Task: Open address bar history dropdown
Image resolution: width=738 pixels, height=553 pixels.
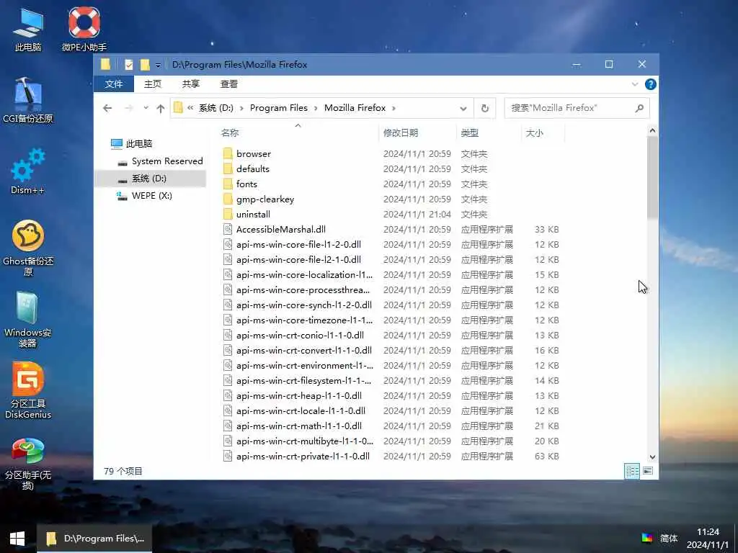Action: [463, 108]
